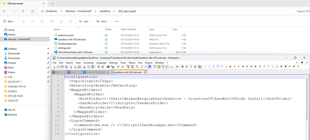The width and height of the screenshot is (310, 140).
Task: Switch to the SandboxApps.bat tab
Action: [x=96, y=72]
